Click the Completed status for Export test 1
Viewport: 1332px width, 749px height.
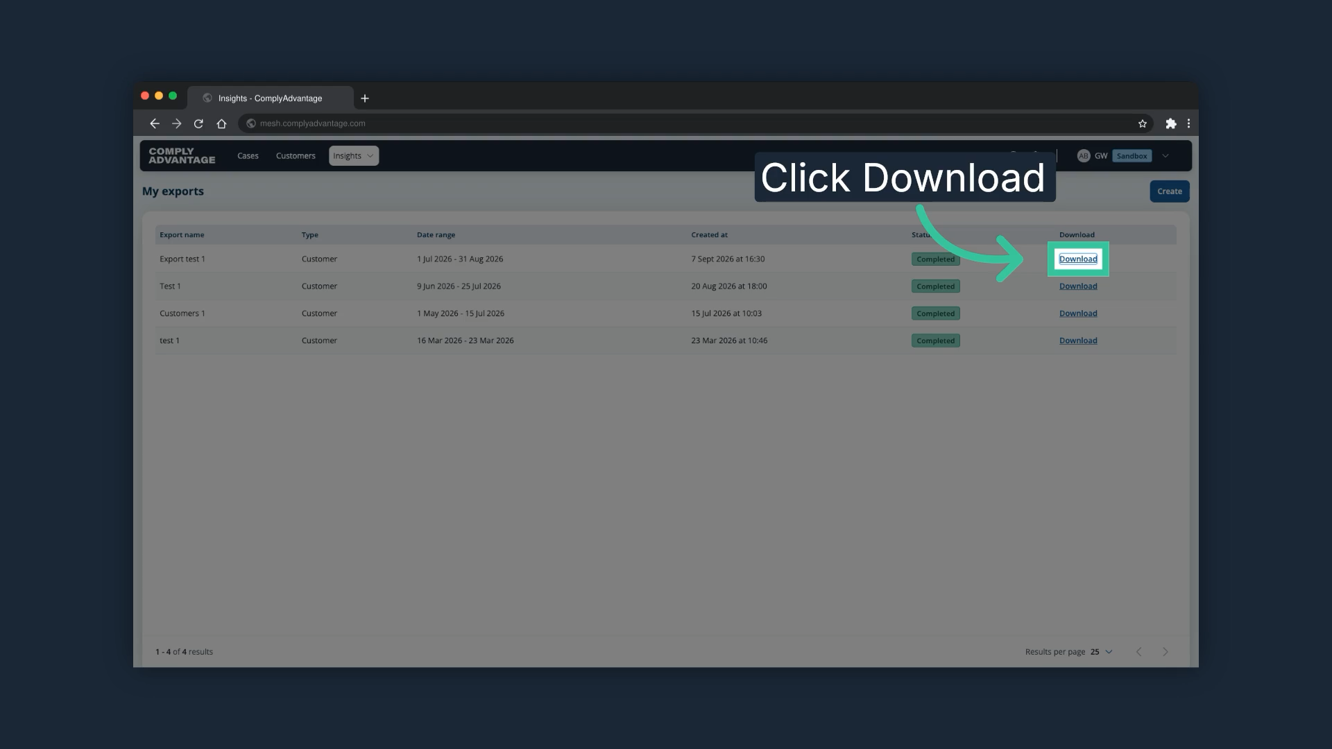935,259
